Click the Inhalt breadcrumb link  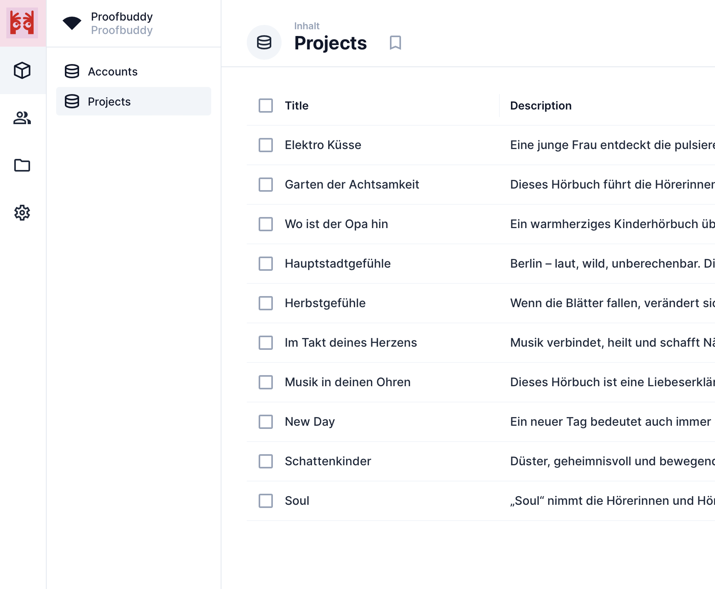(x=306, y=26)
